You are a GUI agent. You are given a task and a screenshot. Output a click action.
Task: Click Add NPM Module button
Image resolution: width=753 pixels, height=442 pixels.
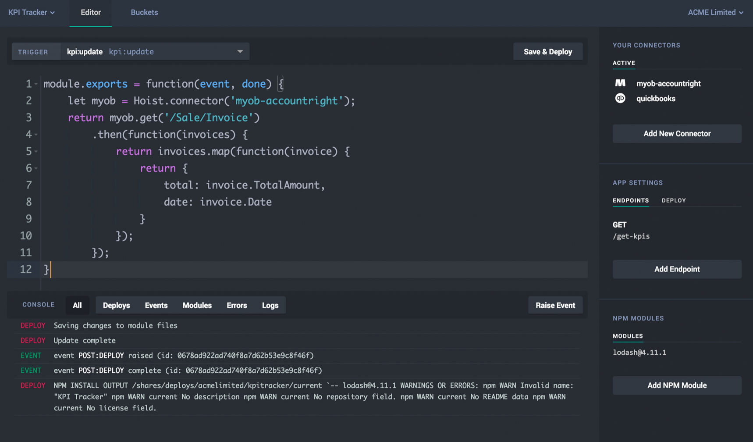point(677,385)
